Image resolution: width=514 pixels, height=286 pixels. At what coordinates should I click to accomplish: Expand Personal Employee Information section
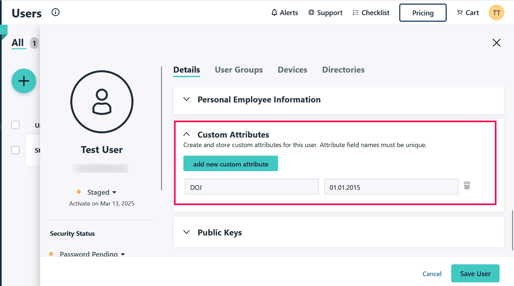coord(187,99)
